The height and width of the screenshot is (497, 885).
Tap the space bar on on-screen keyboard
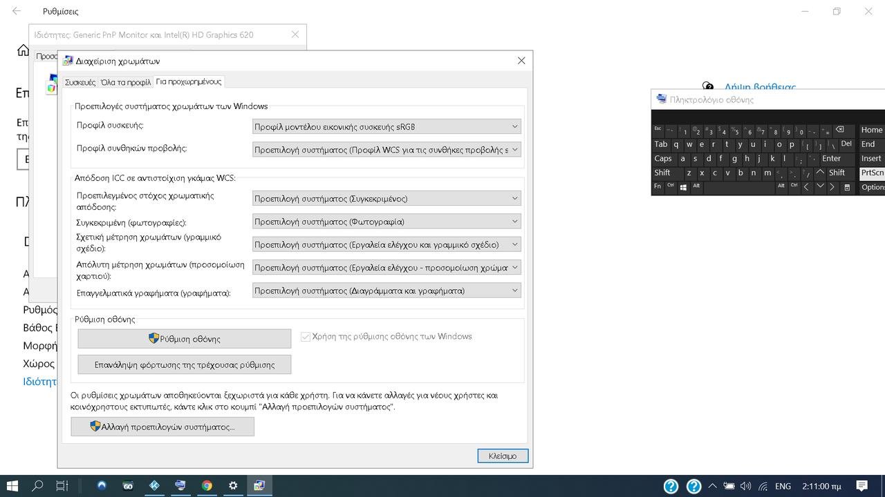pyautogui.click(x=739, y=187)
